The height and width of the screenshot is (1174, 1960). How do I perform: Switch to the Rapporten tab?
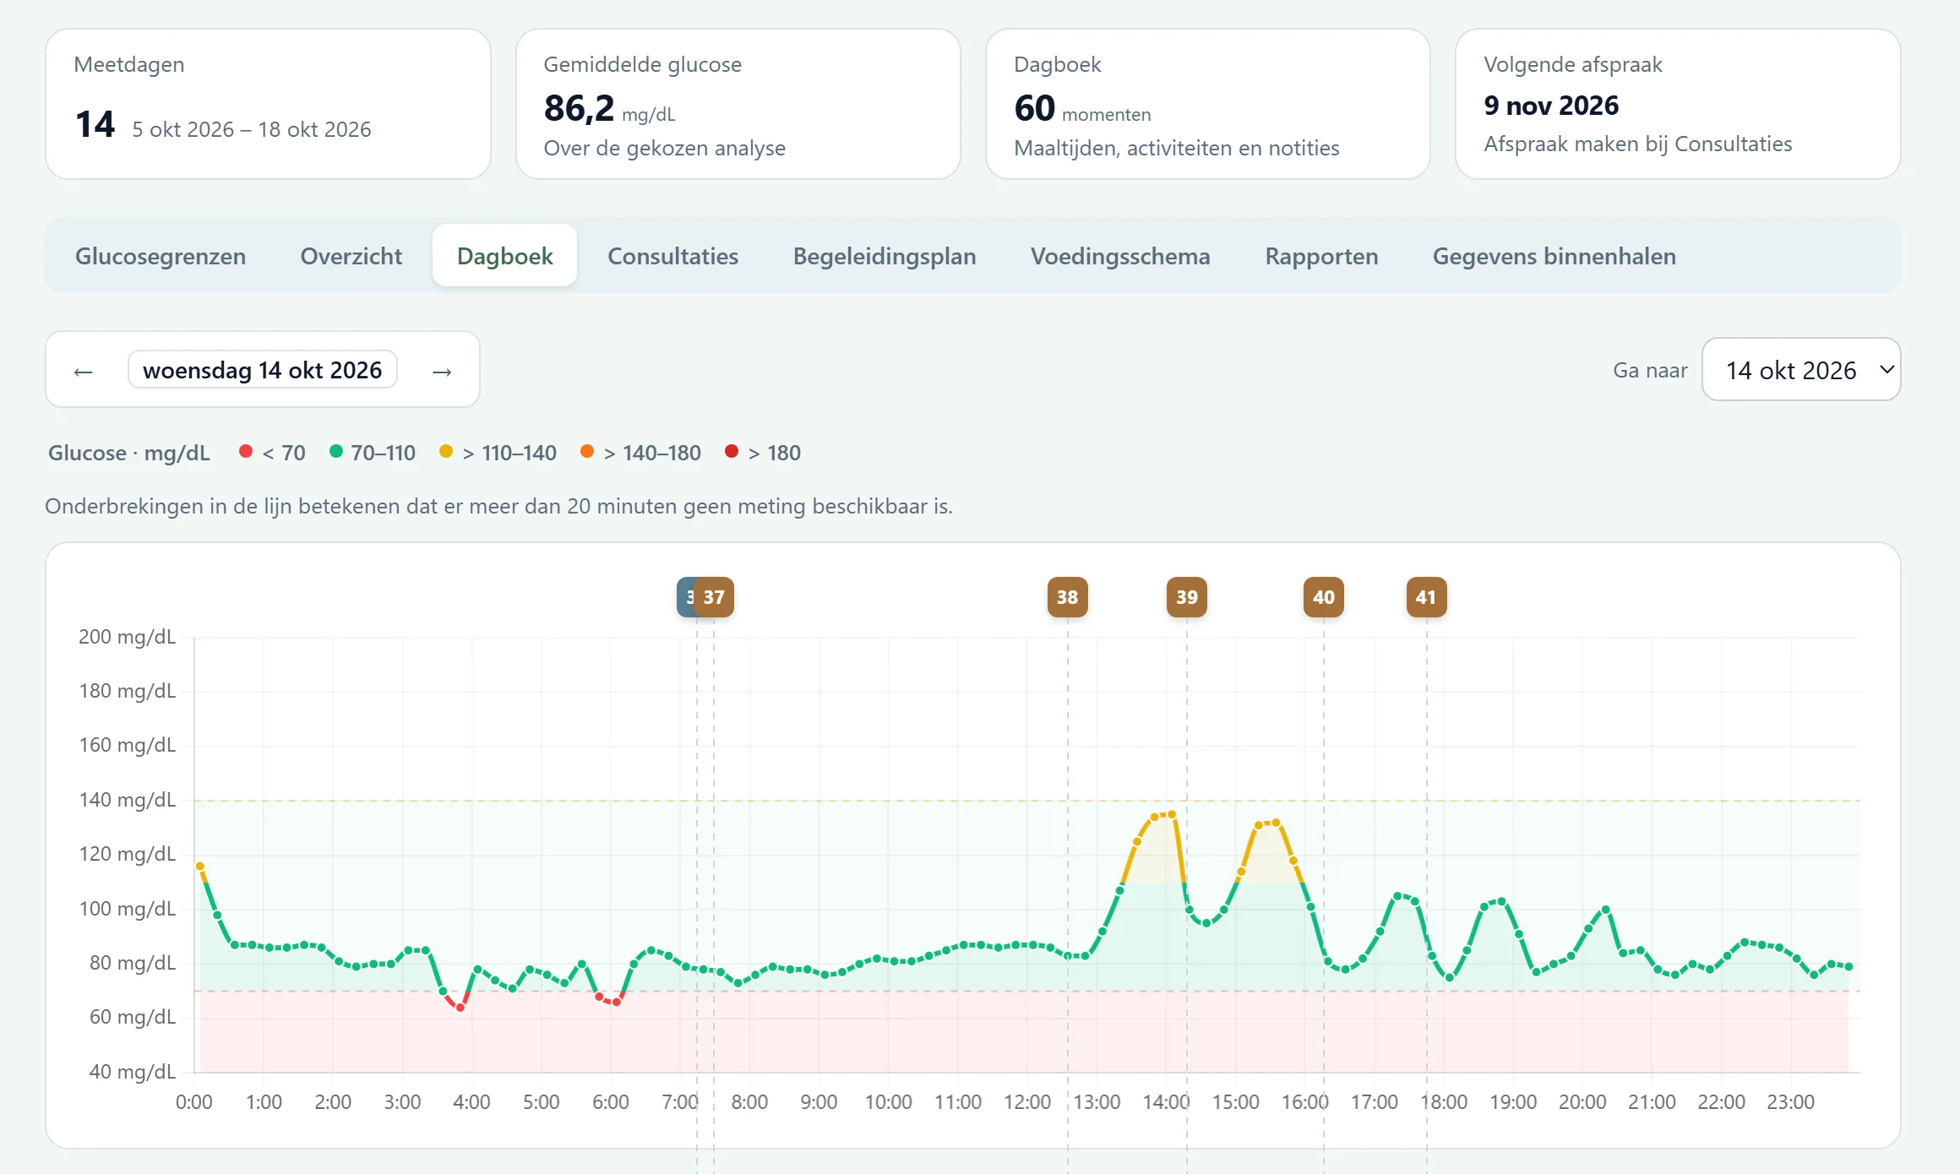[1321, 256]
